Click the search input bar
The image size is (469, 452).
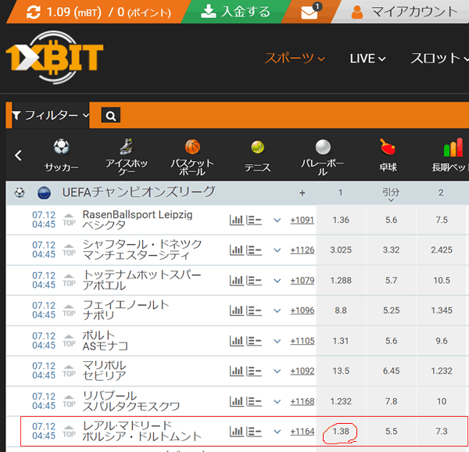295,115
